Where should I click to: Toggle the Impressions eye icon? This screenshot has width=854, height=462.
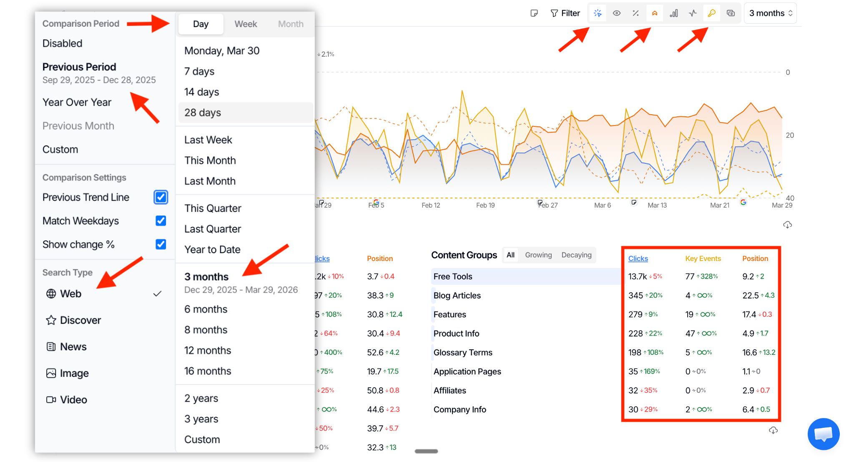point(616,13)
